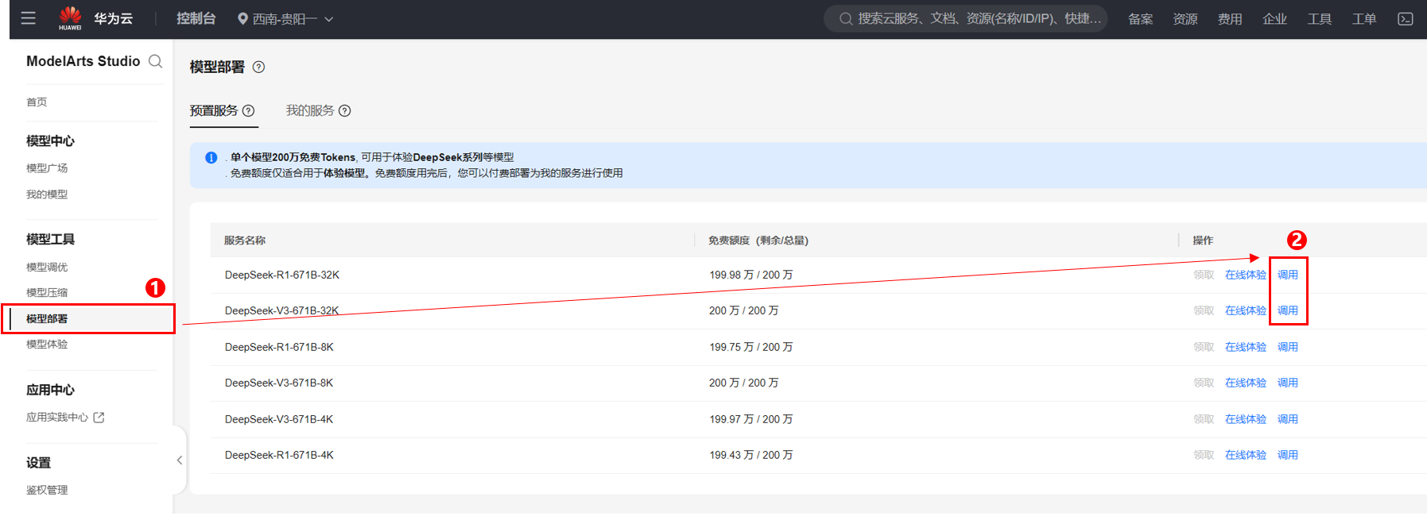Select service name DeepSeek-R1-671B-4K
Image resolution: width=1427 pixels, height=516 pixels.
279,455
